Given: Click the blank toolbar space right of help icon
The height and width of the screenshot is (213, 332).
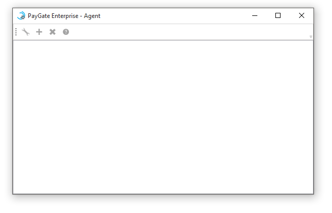Looking at the screenshot, I should point(188,32).
